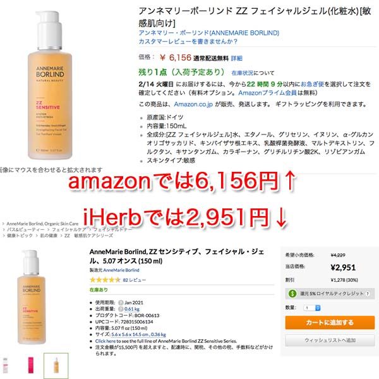Open the Amazonプライム会員 link
The image size is (379, 379).
[268, 93]
